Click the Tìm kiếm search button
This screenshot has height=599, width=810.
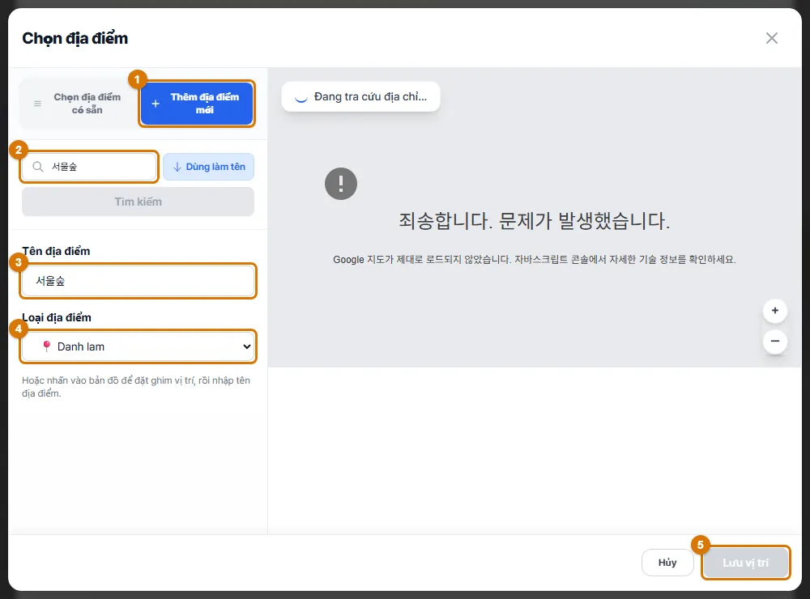(138, 202)
